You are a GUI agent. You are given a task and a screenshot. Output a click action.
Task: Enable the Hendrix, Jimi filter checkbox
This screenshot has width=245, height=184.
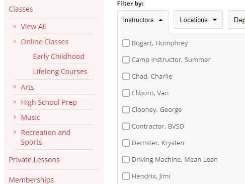coord(126,176)
